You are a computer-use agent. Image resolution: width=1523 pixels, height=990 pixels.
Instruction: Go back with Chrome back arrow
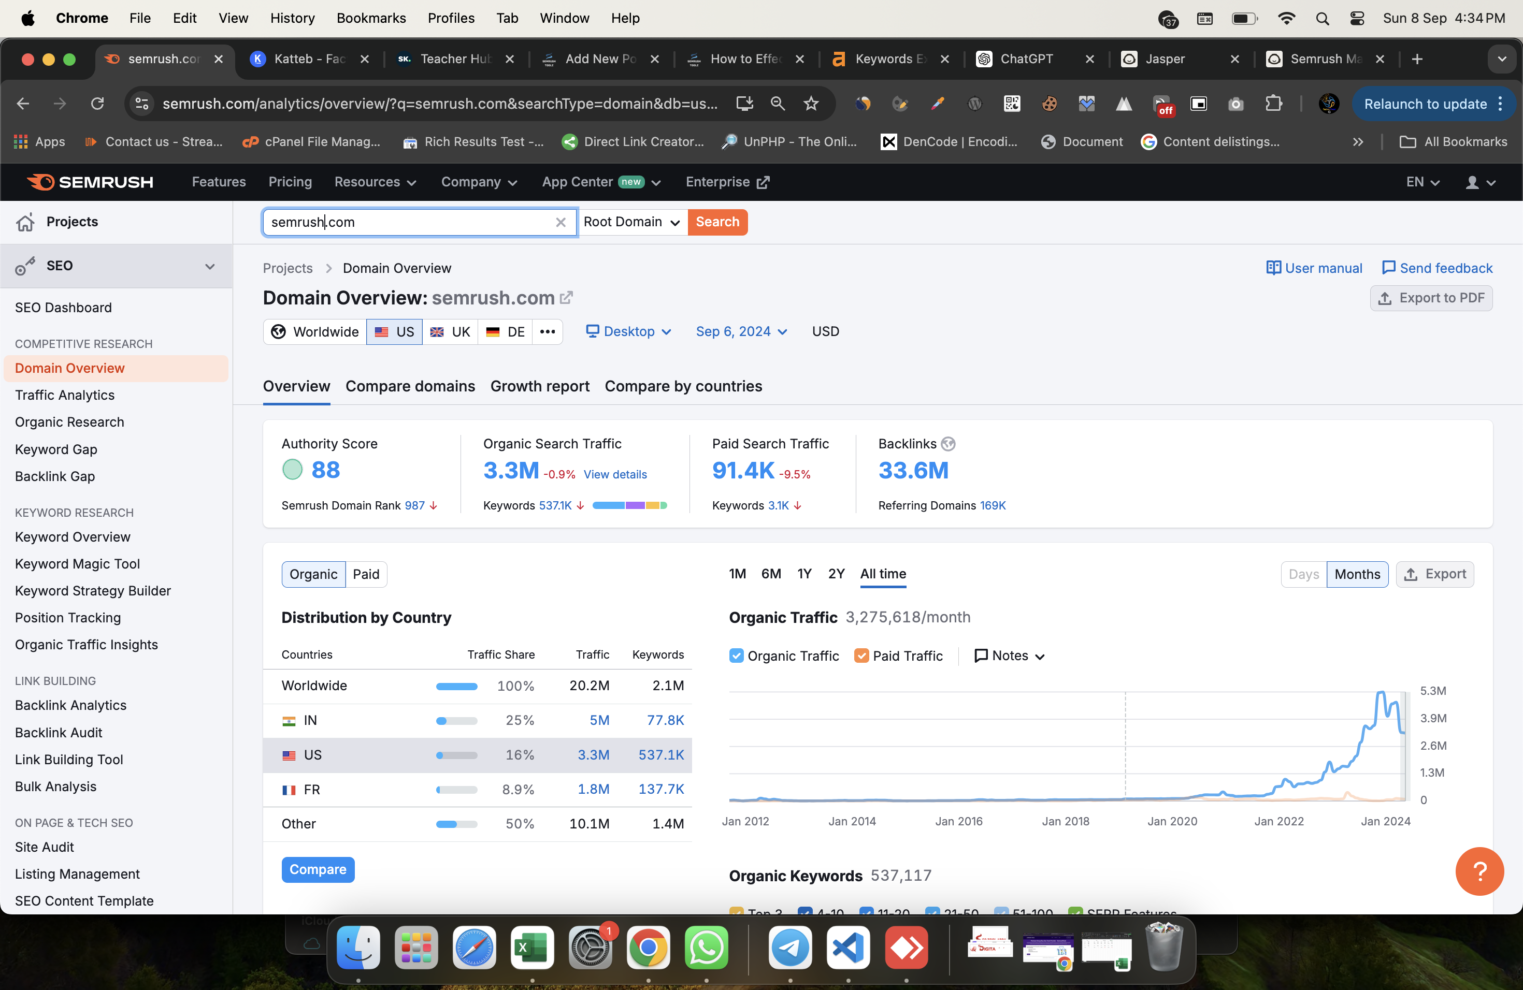click(23, 104)
